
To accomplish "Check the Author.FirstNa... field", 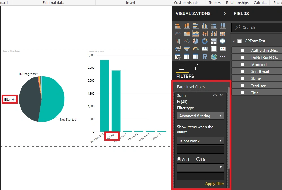I will pos(243,50).
